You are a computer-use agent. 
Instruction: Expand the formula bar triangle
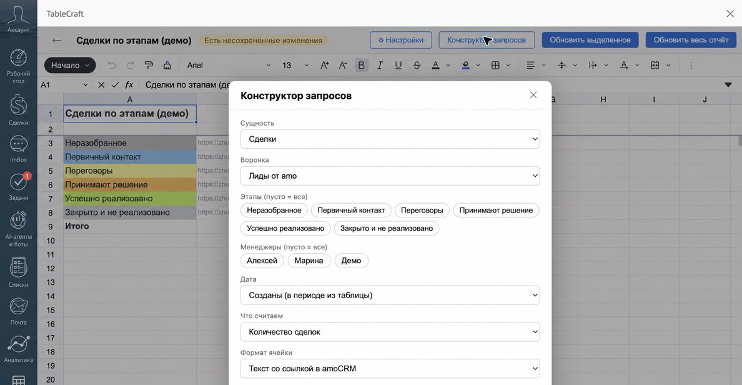pyautogui.click(x=728, y=85)
